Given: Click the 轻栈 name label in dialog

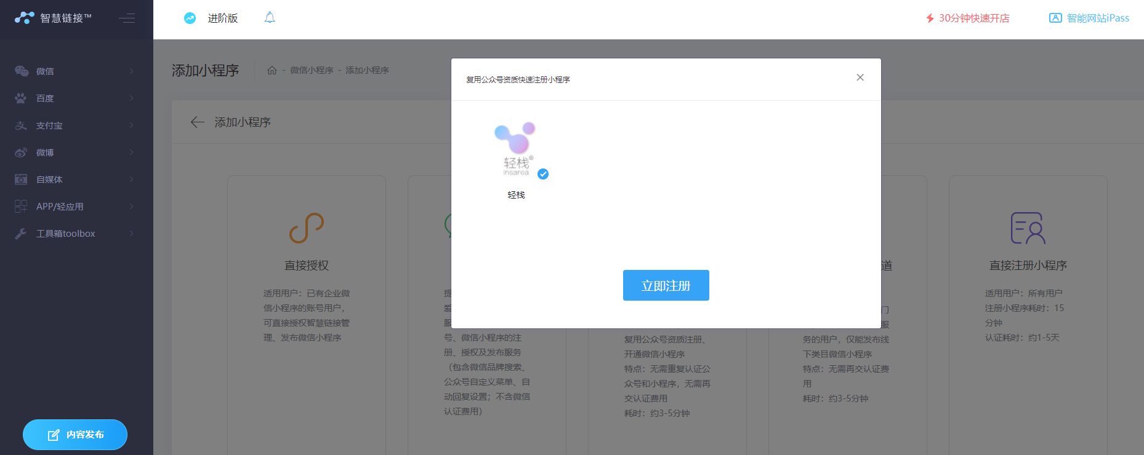Looking at the screenshot, I should pos(516,195).
